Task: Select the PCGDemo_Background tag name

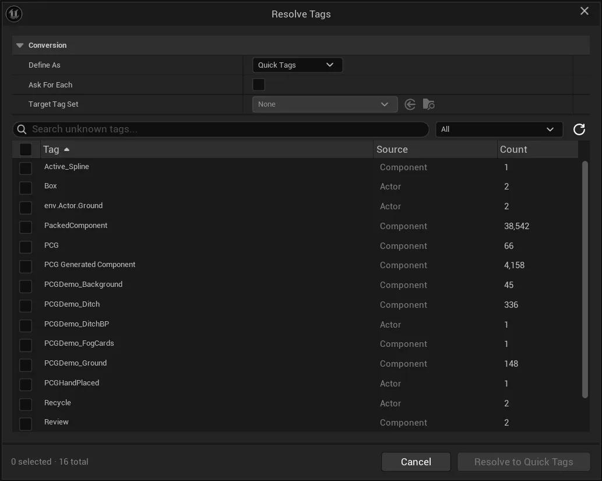Action: 83,285
